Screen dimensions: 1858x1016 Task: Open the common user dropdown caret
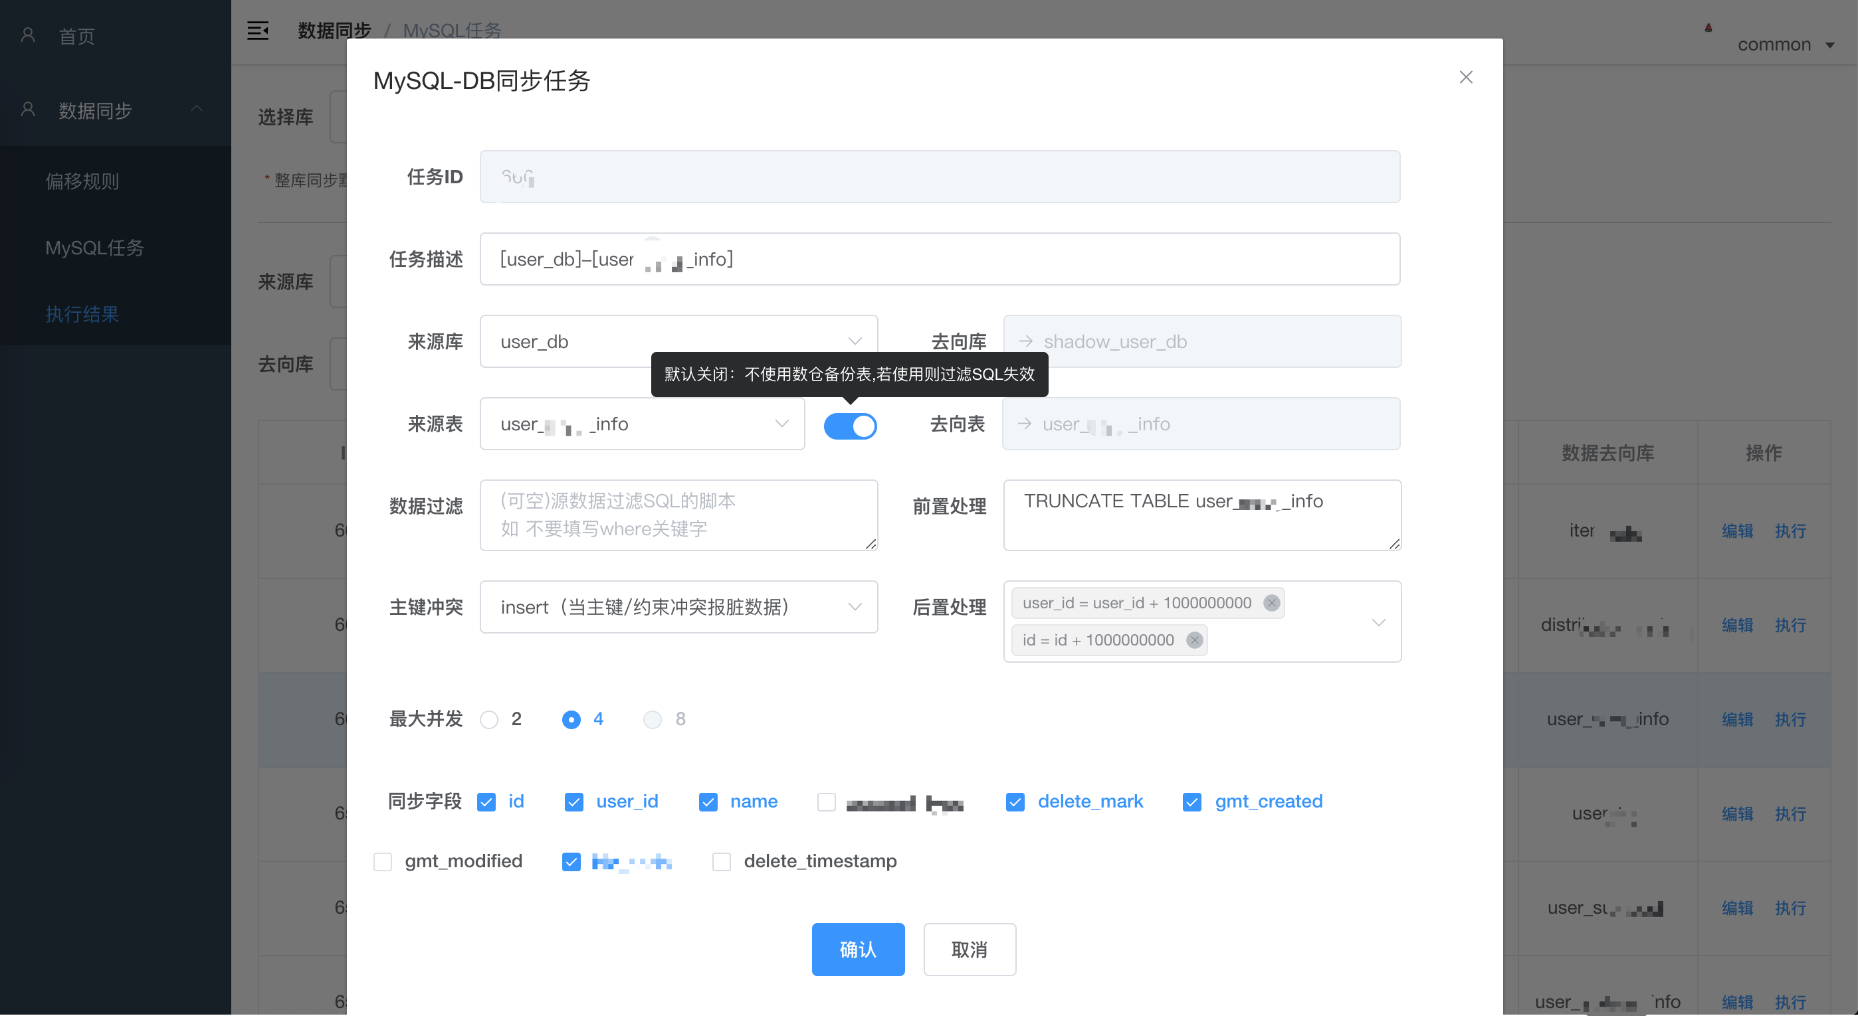click(x=1829, y=45)
